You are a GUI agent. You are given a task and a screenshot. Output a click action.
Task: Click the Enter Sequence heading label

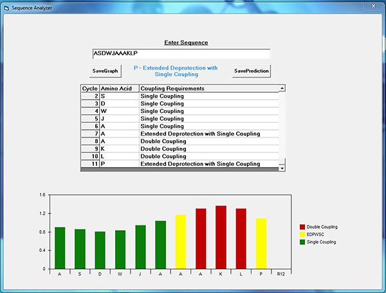pos(186,42)
